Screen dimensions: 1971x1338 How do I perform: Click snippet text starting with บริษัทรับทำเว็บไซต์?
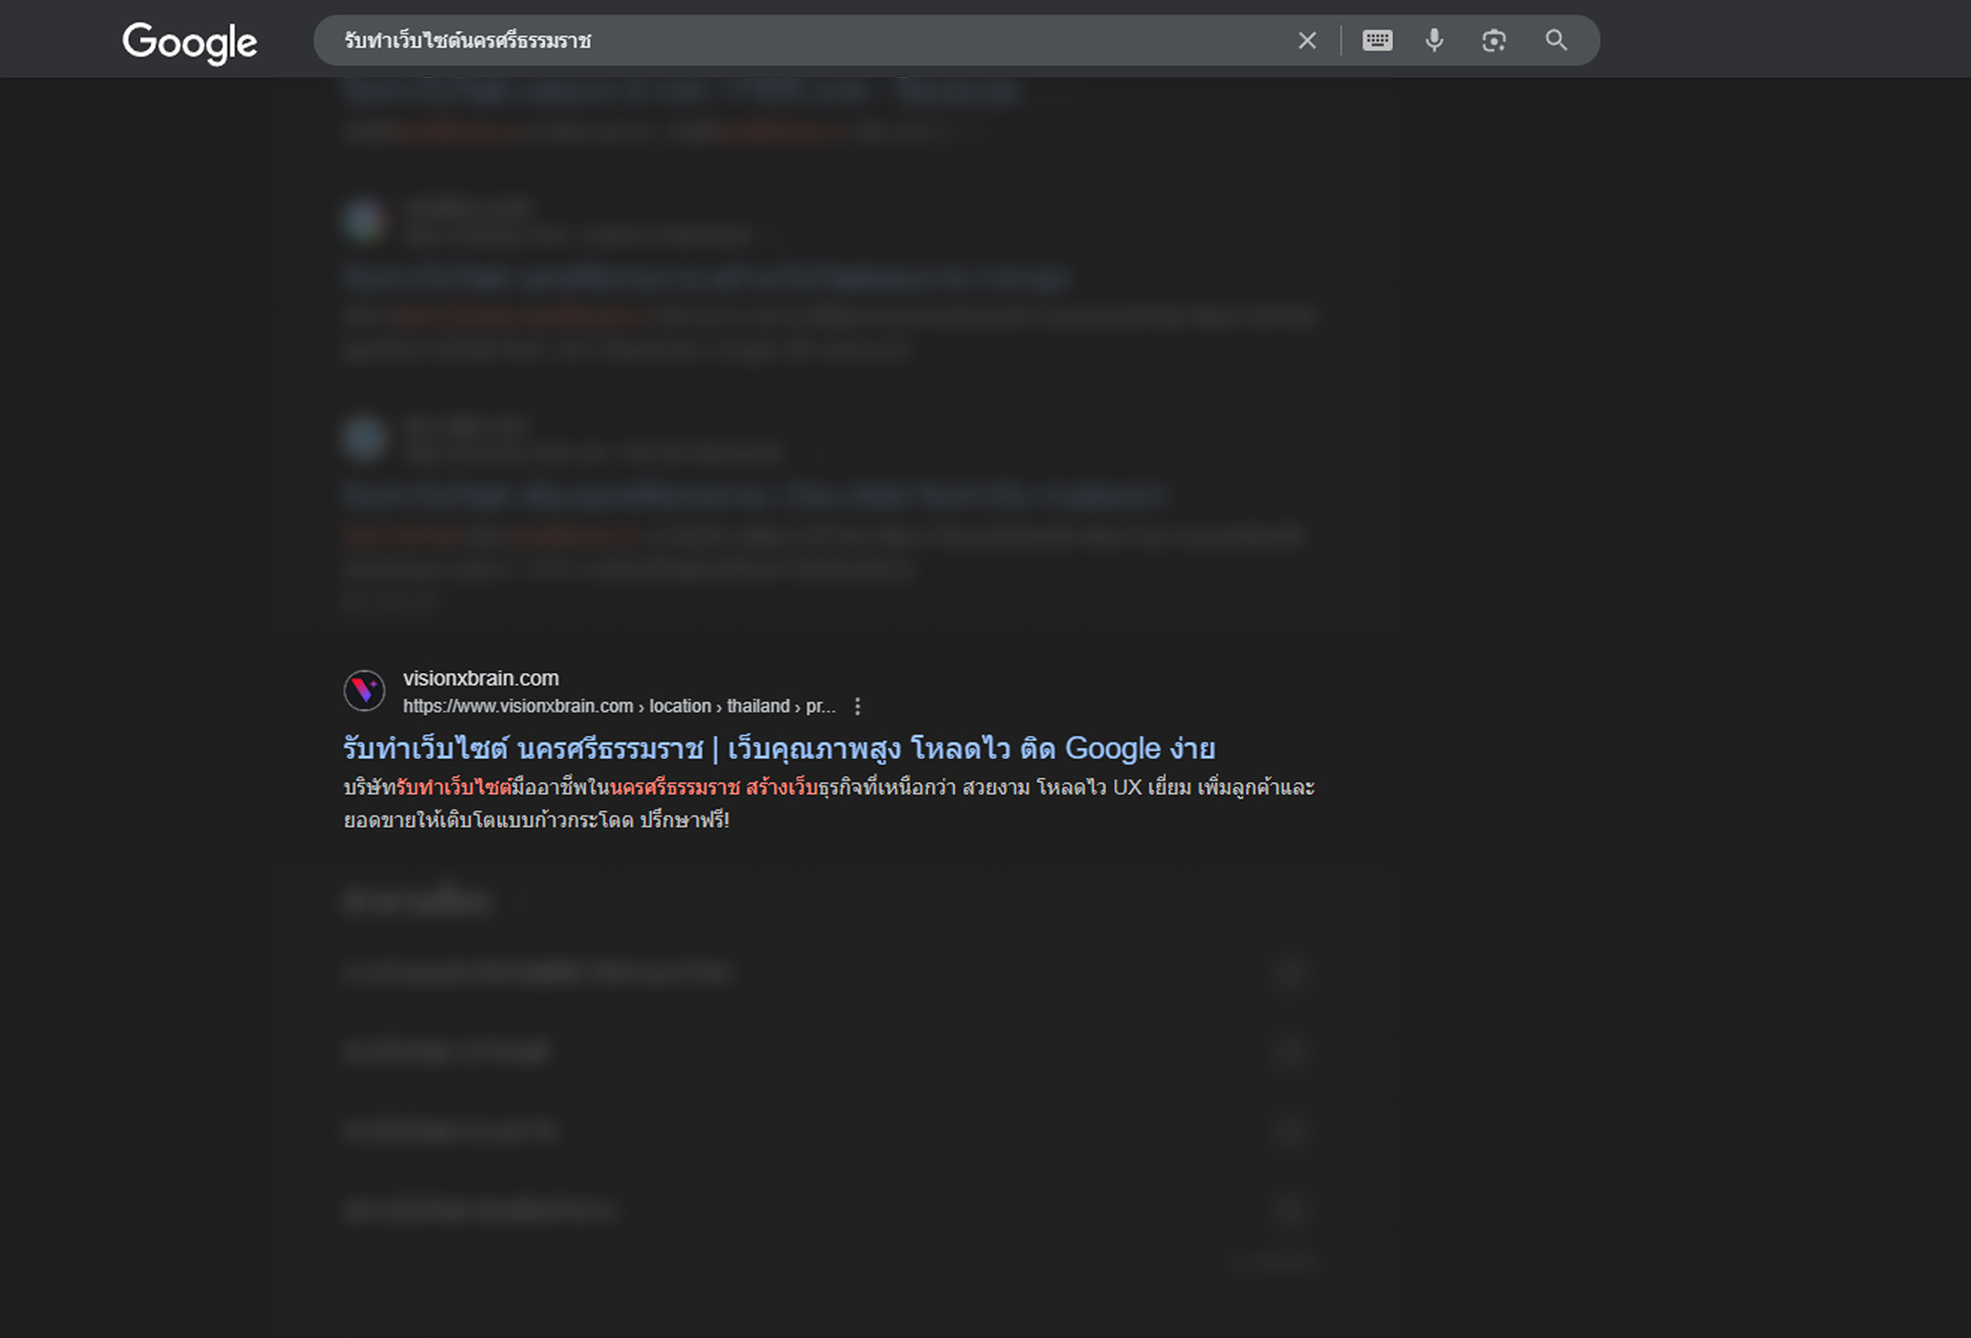(x=829, y=803)
